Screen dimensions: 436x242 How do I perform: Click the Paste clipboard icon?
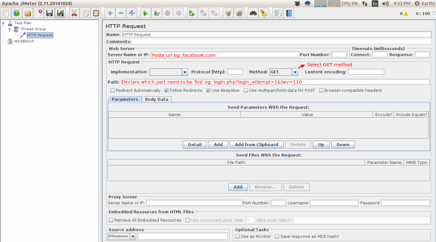pos(96,13)
